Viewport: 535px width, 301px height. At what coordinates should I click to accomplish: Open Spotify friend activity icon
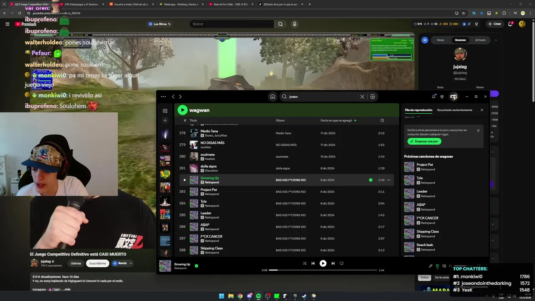(442, 97)
